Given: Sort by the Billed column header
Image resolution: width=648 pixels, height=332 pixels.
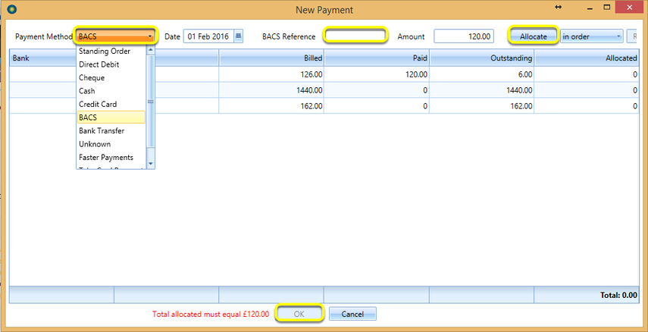Looking at the screenshot, I should point(271,58).
